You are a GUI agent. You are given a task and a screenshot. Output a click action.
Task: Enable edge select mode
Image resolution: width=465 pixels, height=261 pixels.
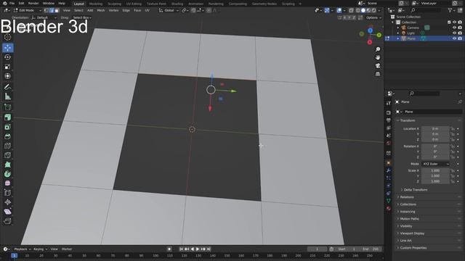pos(52,10)
